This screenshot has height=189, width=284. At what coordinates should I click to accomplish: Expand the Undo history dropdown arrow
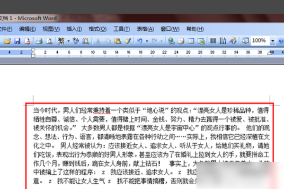click(147, 41)
